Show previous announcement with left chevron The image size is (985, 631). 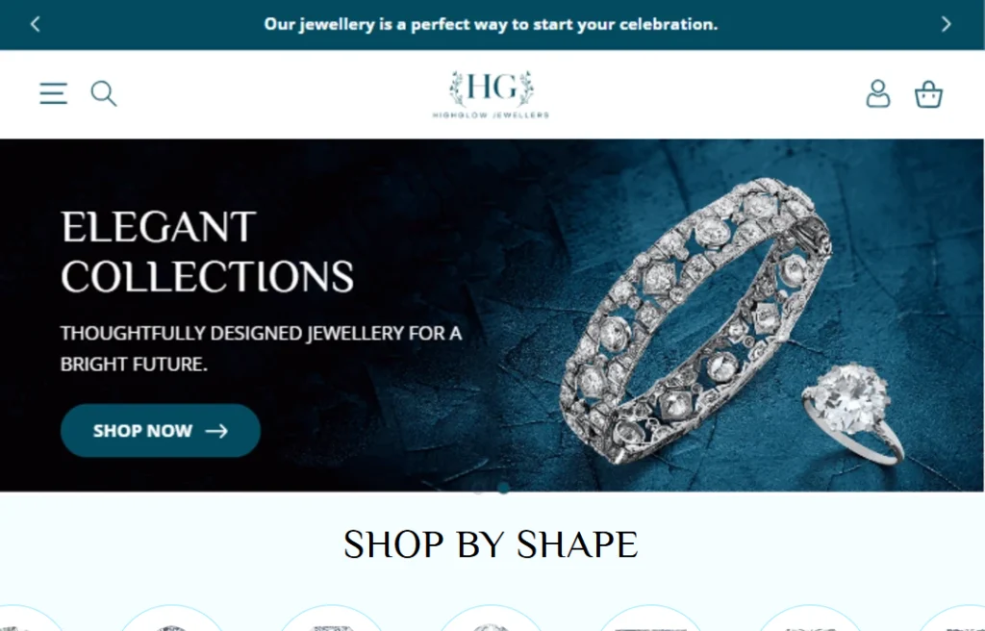pos(36,24)
